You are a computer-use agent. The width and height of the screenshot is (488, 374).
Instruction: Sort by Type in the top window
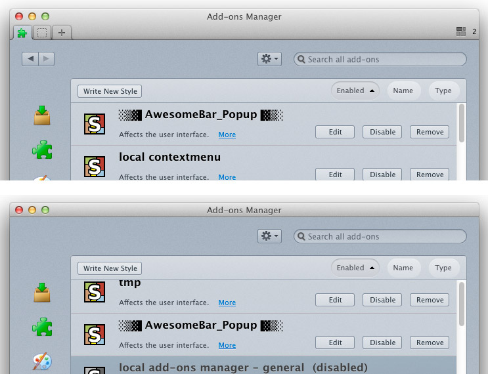[x=443, y=91]
